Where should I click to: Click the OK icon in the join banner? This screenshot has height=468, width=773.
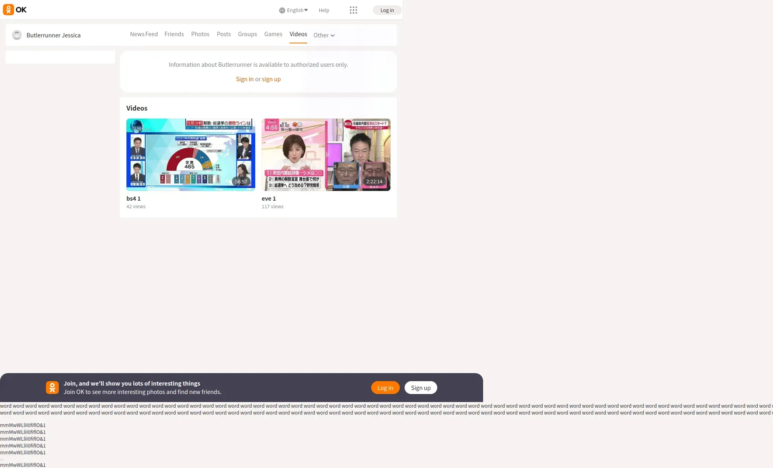[52, 387]
